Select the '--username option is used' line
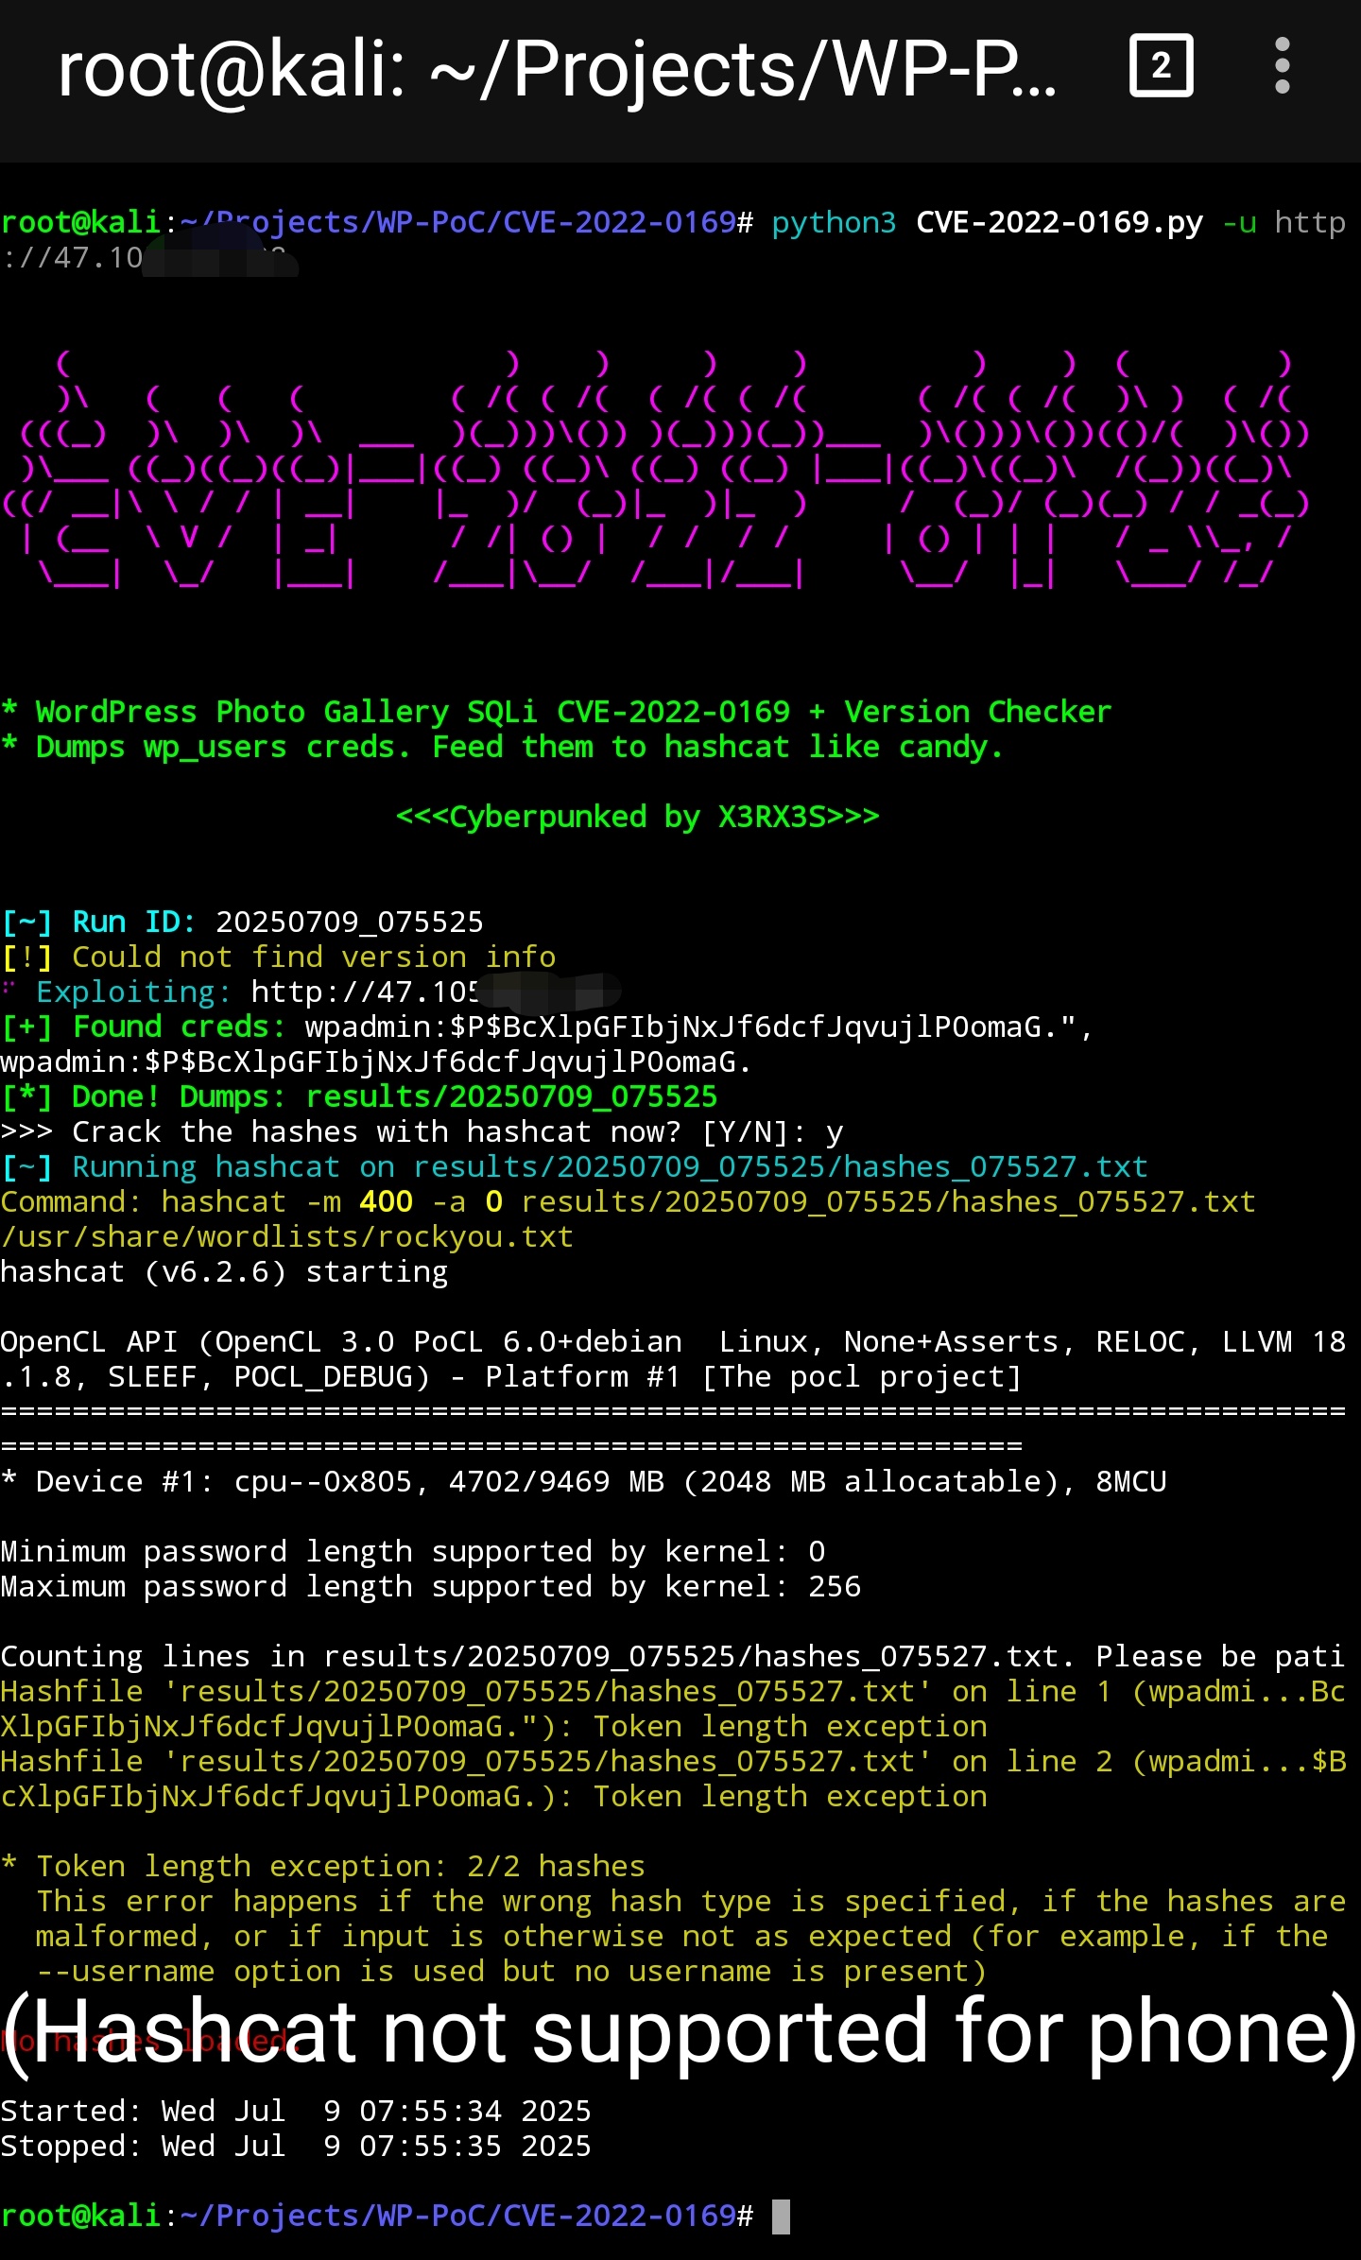The image size is (1361, 2260). click(511, 1972)
